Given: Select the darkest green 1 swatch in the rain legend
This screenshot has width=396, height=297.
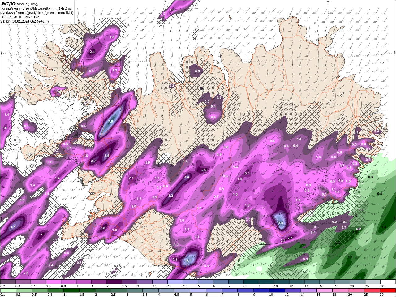Looking at the screenshot, I should [71, 291].
